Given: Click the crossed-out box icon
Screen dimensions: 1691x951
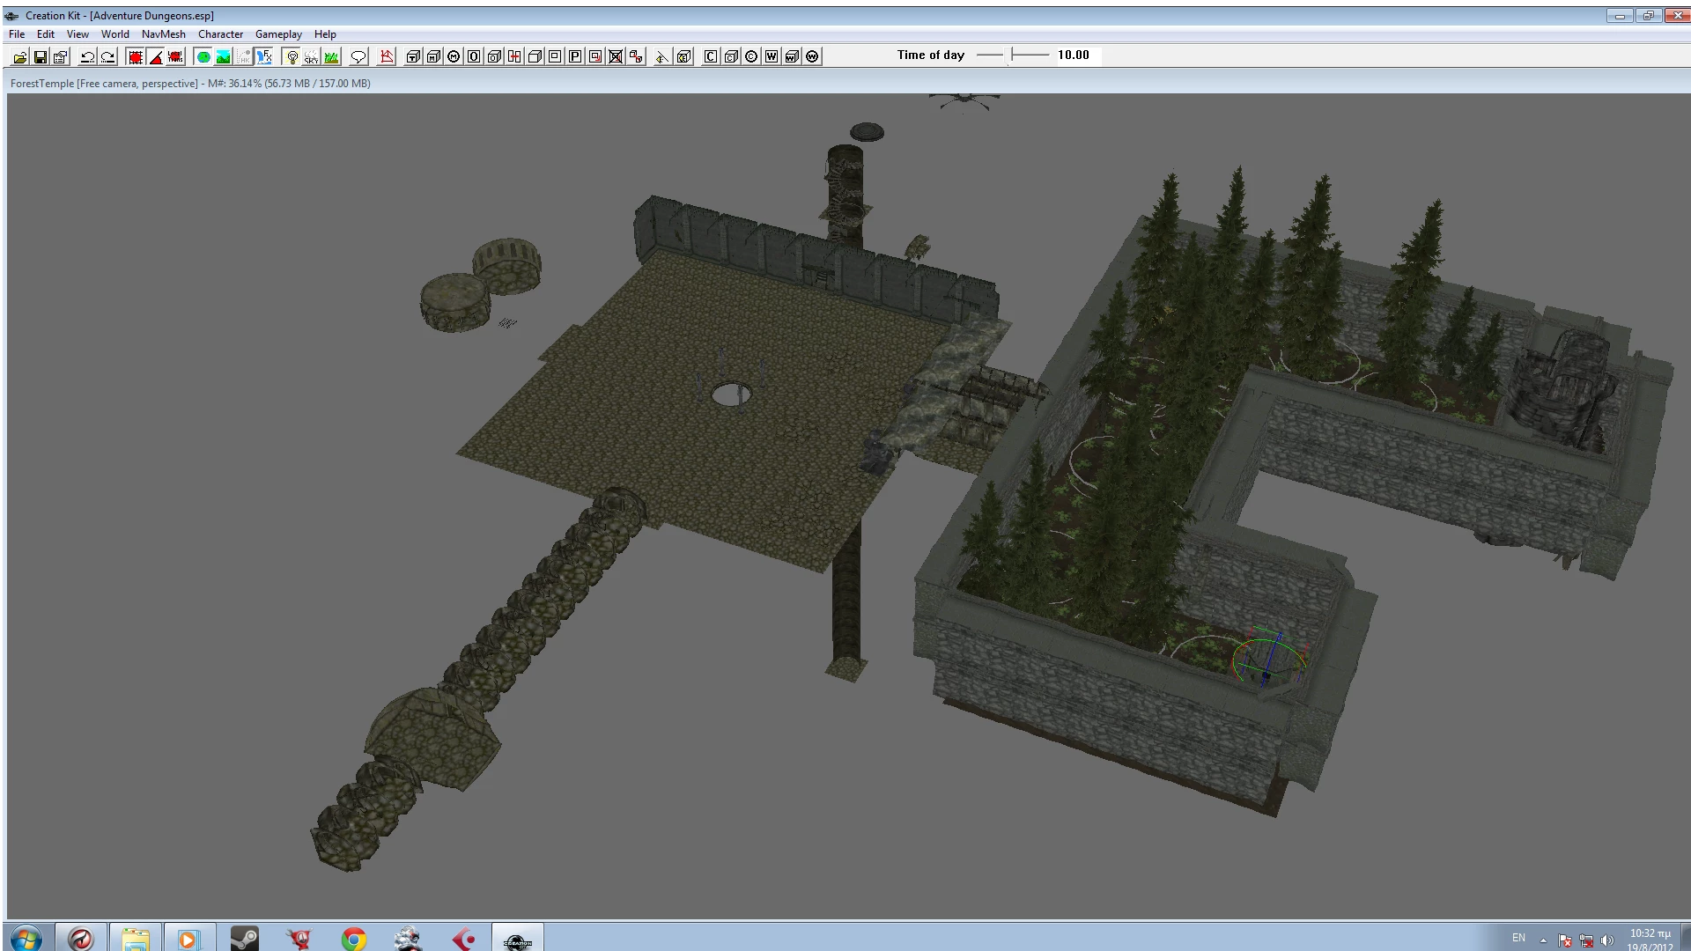Looking at the screenshot, I should [616, 57].
